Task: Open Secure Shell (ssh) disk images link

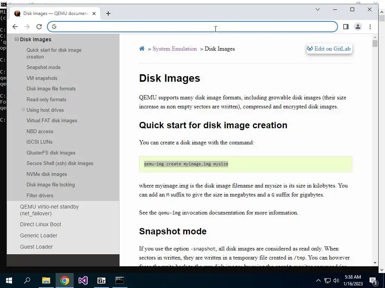Action: click(x=60, y=163)
